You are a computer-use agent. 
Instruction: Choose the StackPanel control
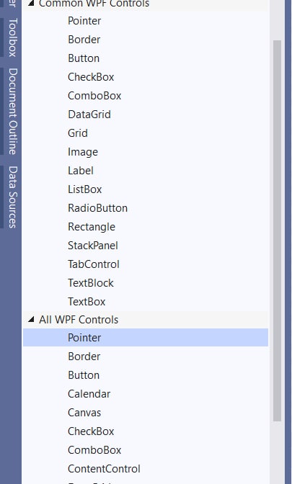click(93, 246)
